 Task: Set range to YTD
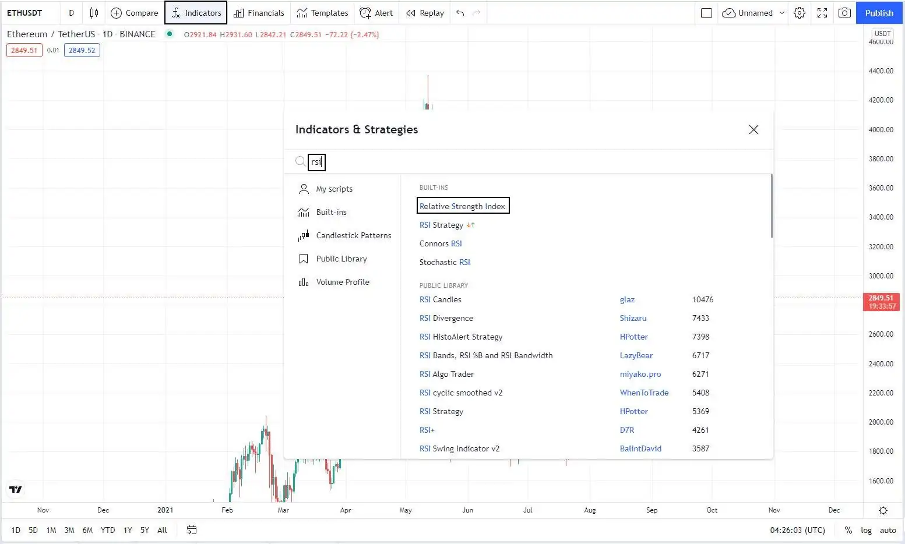click(x=108, y=530)
